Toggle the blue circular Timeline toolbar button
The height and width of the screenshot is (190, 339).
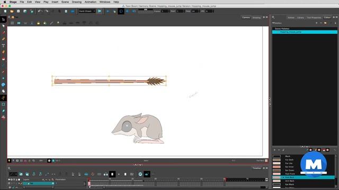click(140, 174)
